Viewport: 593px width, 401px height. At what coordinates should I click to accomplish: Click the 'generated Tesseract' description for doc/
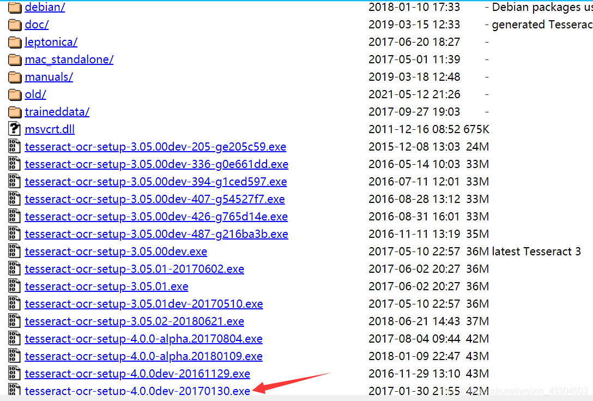[542, 25]
